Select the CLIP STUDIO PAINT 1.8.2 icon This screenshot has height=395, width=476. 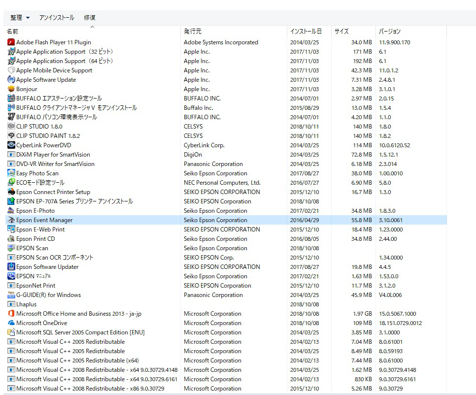[x=12, y=136]
